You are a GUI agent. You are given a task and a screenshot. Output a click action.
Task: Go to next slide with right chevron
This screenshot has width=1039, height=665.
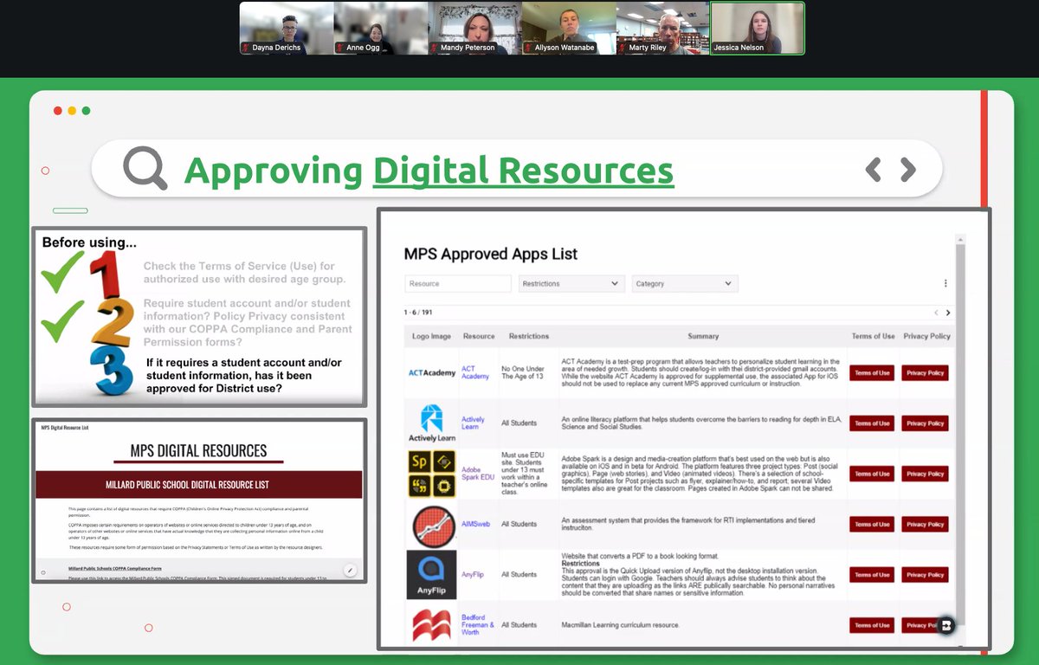(907, 170)
